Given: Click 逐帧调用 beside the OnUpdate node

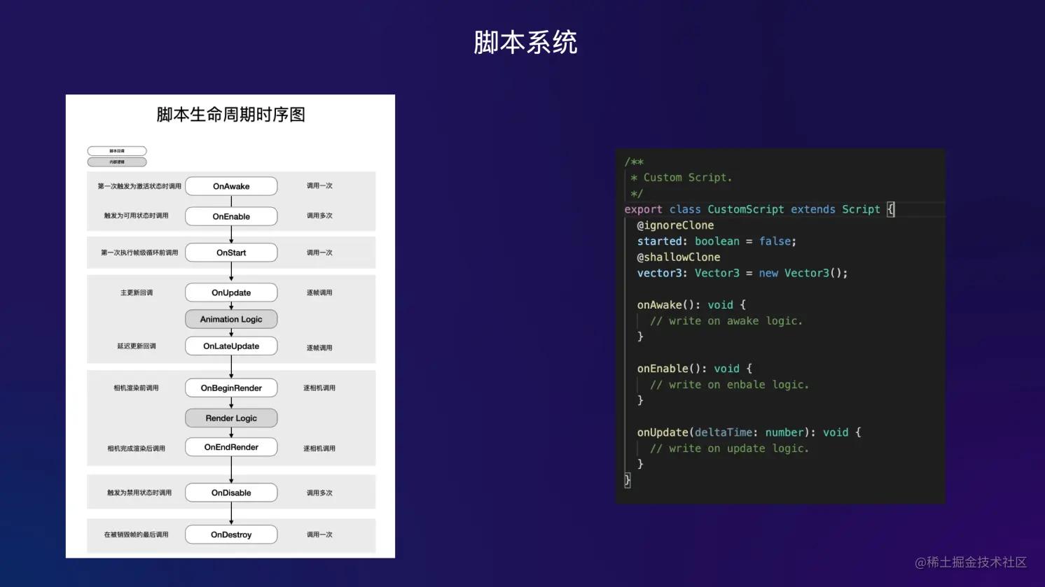Looking at the screenshot, I should (319, 292).
